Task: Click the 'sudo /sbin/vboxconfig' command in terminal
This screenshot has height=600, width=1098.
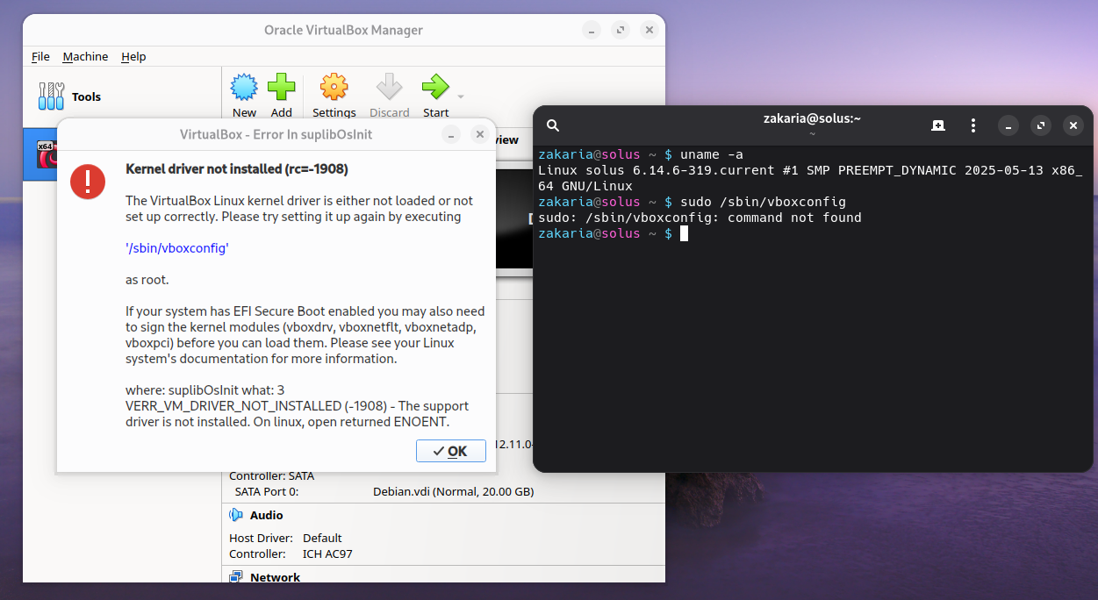Action: coord(764,202)
